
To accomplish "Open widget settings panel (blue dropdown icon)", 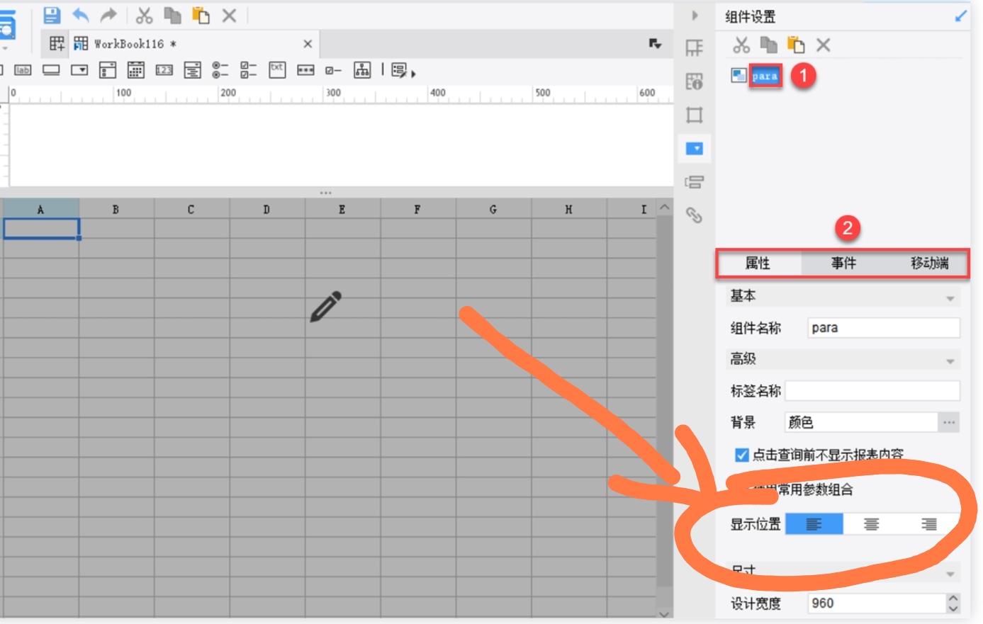I will [695, 149].
